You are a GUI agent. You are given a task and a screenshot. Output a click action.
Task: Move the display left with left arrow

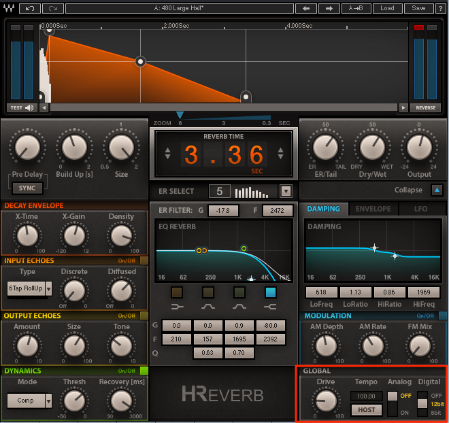(x=44, y=107)
